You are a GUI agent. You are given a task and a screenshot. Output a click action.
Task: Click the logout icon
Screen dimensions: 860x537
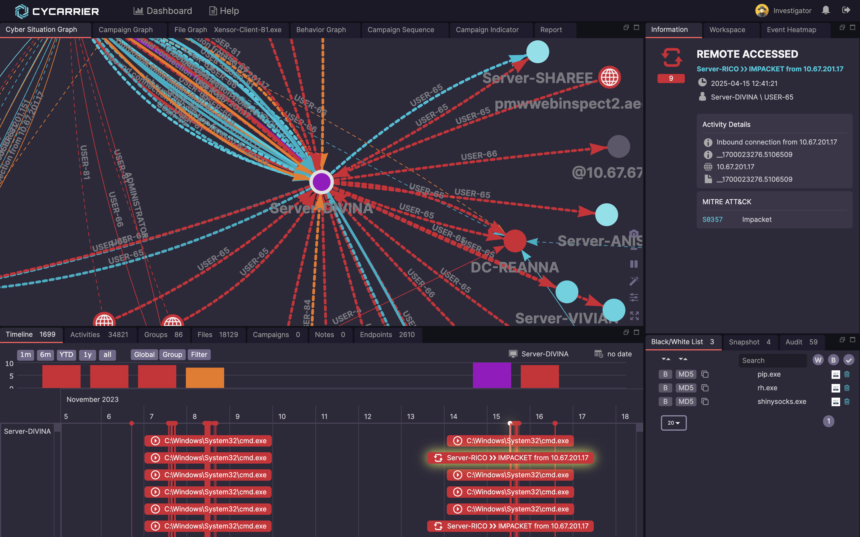coord(846,11)
